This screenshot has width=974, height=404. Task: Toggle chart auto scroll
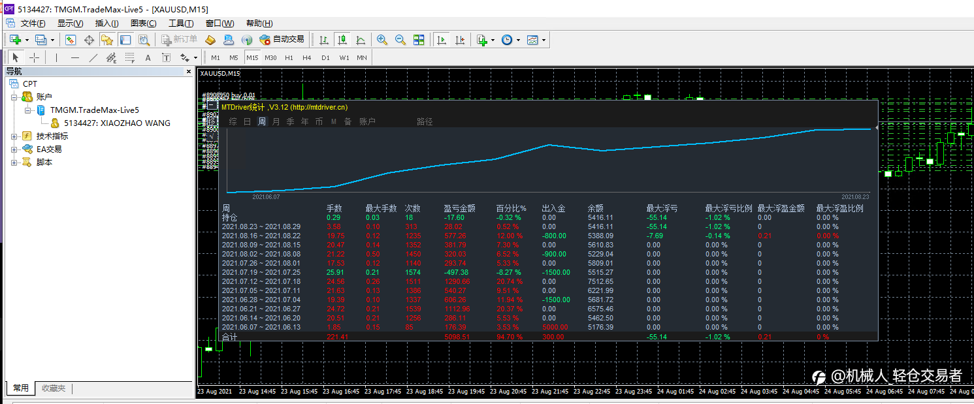tap(442, 40)
